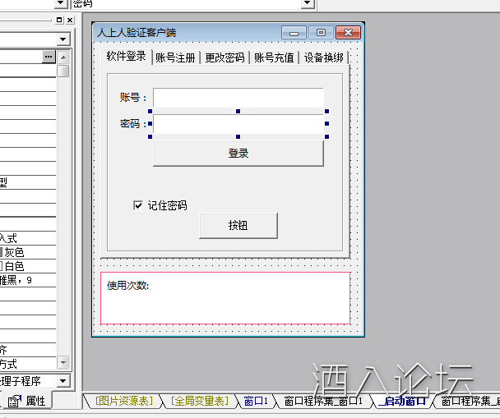
Task: Click the 灰色 color property swatch
Action: coord(2,252)
